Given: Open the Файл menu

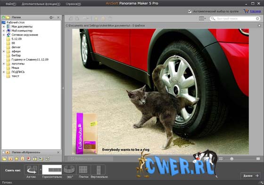Looking at the screenshot, I should 11,4.
